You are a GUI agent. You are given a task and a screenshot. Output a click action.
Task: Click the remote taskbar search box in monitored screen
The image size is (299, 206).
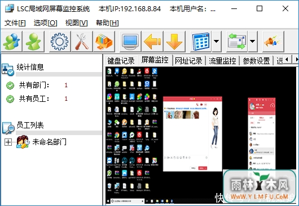(x=127, y=201)
